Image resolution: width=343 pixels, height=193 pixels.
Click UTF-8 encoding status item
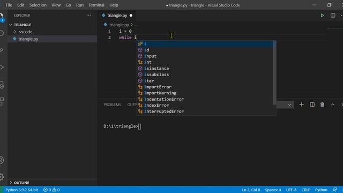291,190
